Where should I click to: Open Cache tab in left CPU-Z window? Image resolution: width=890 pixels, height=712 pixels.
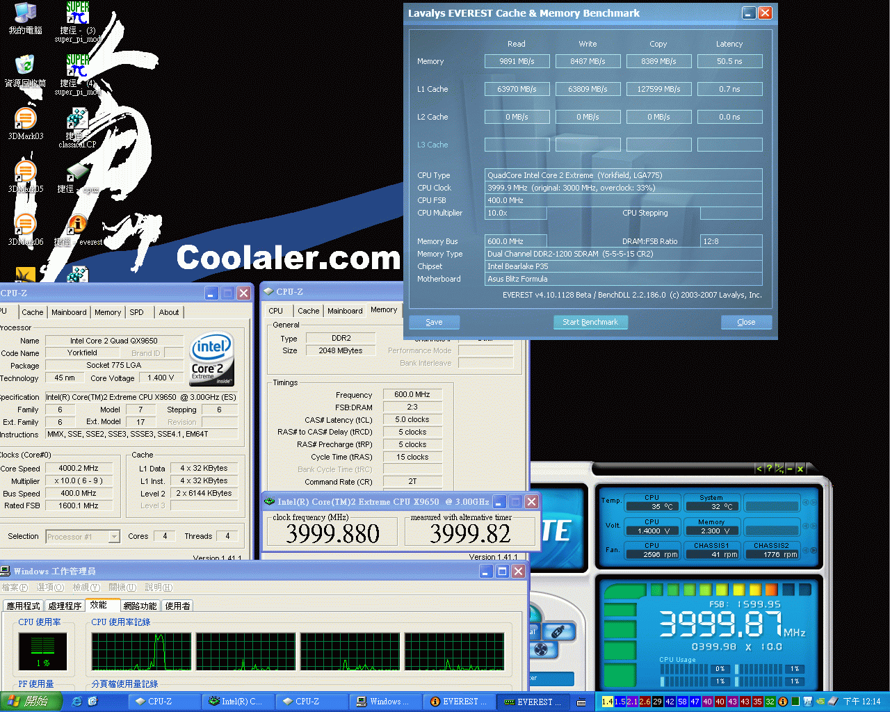point(32,312)
